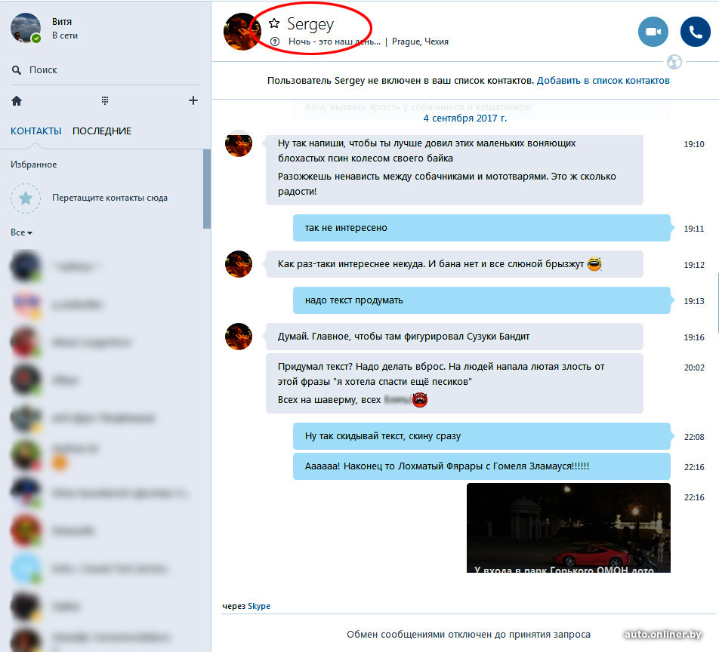The height and width of the screenshot is (652, 719).
Task: Expand the Все contacts filter dropdown
Action: pyautogui.click(x=22, y=232)
